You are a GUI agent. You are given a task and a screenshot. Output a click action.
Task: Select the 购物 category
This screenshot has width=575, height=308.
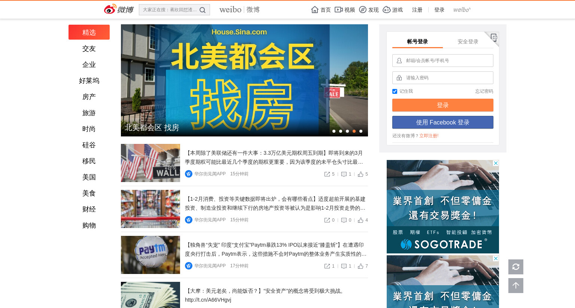coord(89,225)
